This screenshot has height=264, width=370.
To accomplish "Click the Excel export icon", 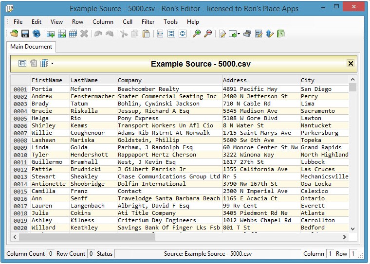I will pyautogui.click(x=281, y=34).
